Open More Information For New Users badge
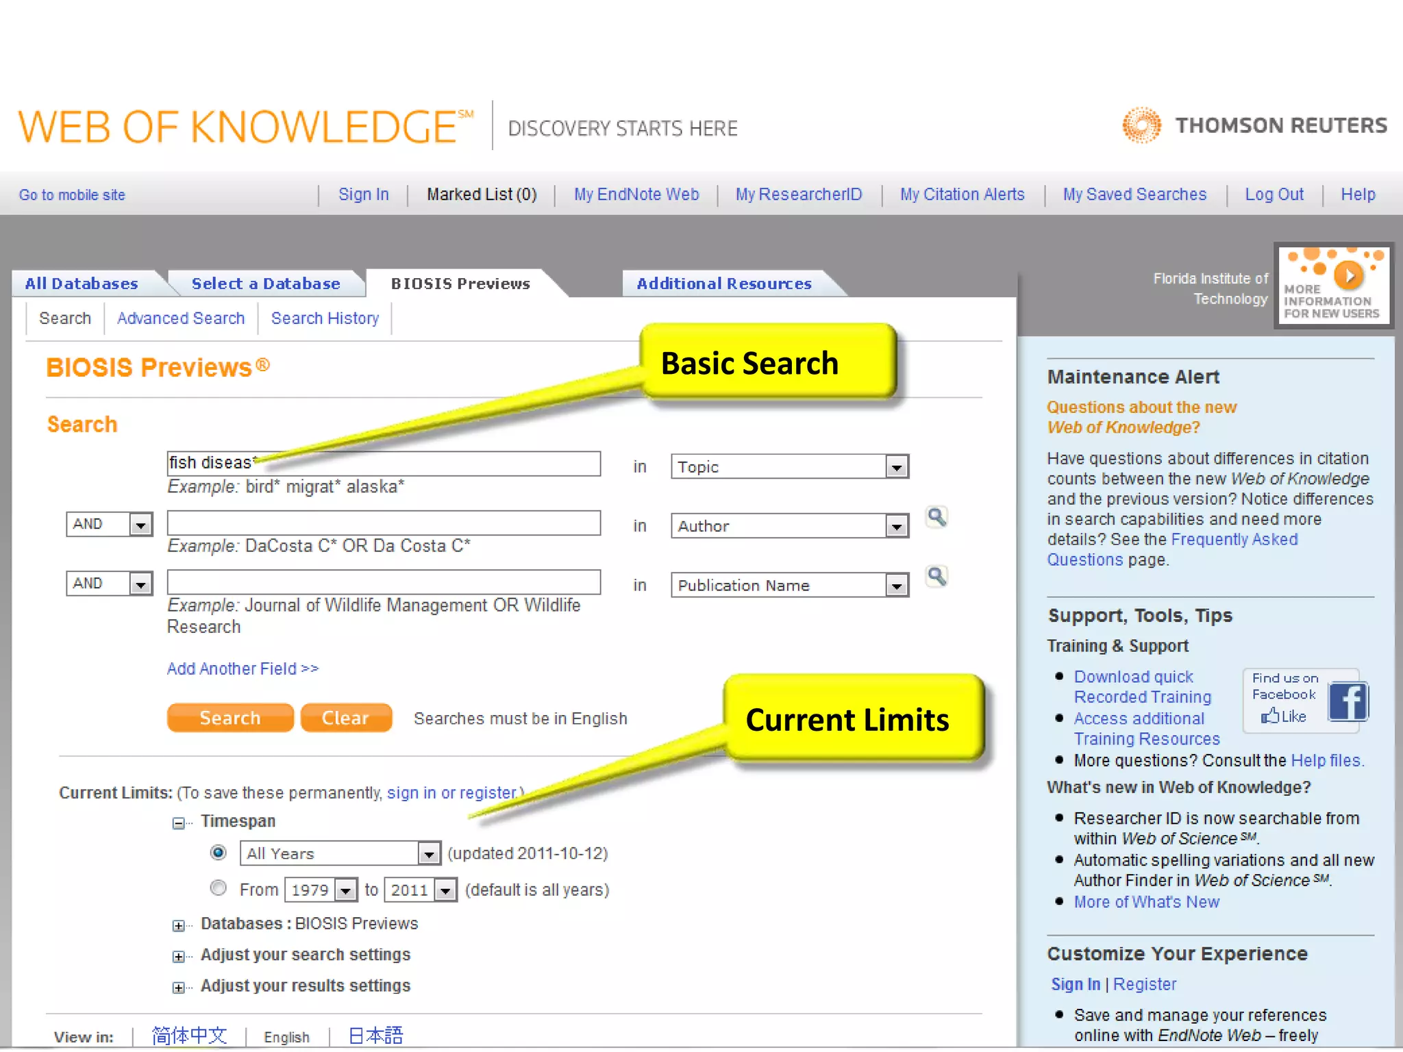Image resolution: width=1403 pixels, height=1052 pixels. (x=1333, y=285)
